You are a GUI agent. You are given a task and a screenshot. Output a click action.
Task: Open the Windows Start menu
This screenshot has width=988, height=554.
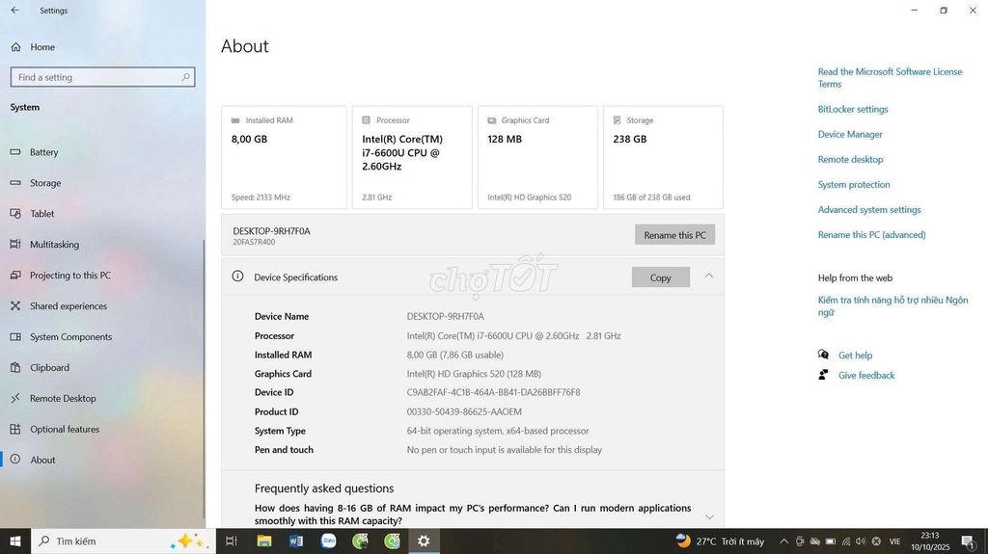[15, 541]
